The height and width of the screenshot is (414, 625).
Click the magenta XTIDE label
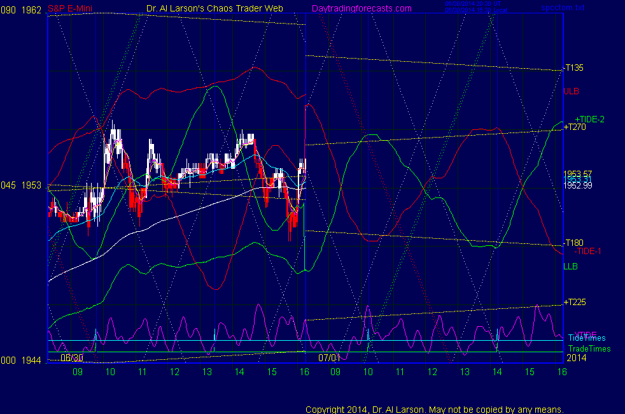(x=585, y=334)
